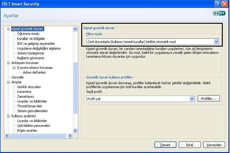This screenshot has height=153, width=230.
Task: Close the ESET Smart Security window
Action: 225,4
